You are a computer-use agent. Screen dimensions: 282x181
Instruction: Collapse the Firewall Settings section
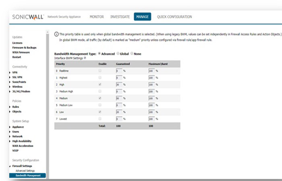point(10,166)
